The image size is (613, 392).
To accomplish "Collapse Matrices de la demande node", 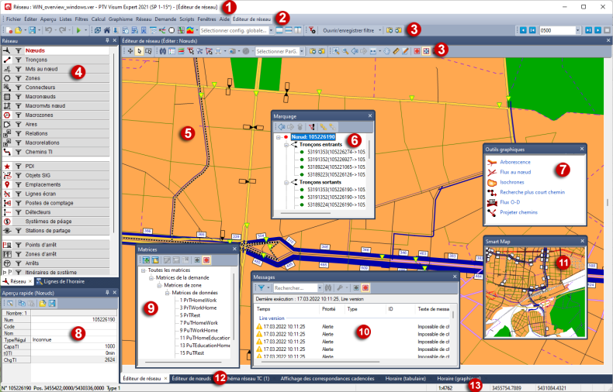I will coord(151,277).
